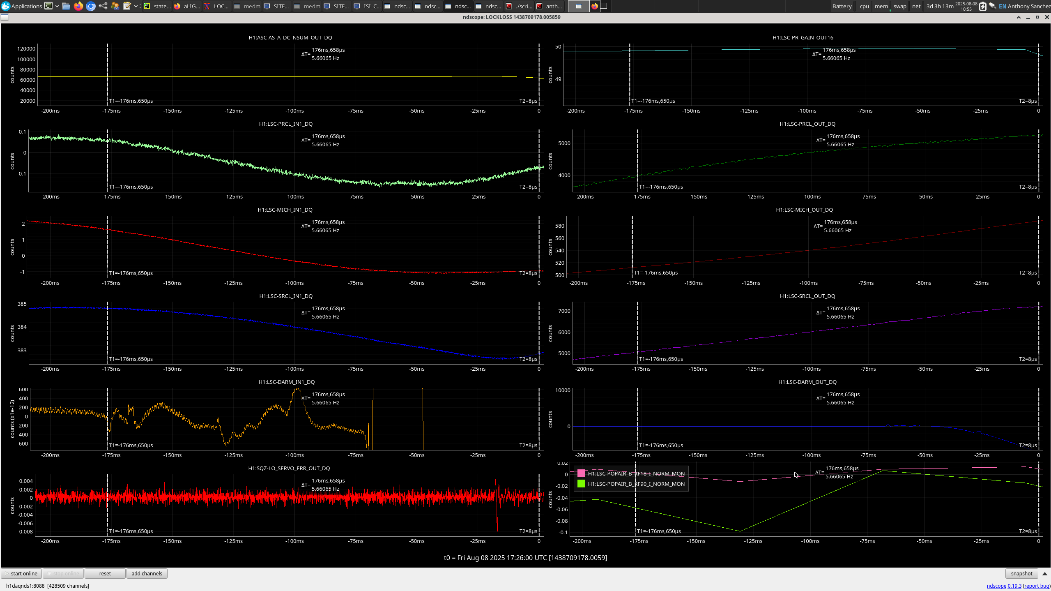This screenshot has width=1051, height=591.
Task: Expand the triangle next to snapshot
Action: pyautogui.click(x=1045, y=574)
